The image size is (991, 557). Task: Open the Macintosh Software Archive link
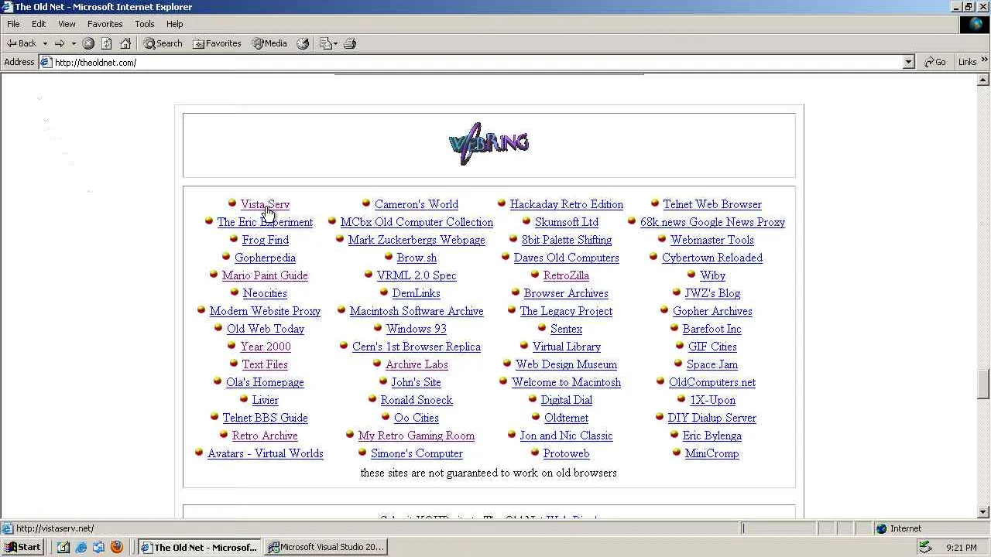tap(417, 311)
